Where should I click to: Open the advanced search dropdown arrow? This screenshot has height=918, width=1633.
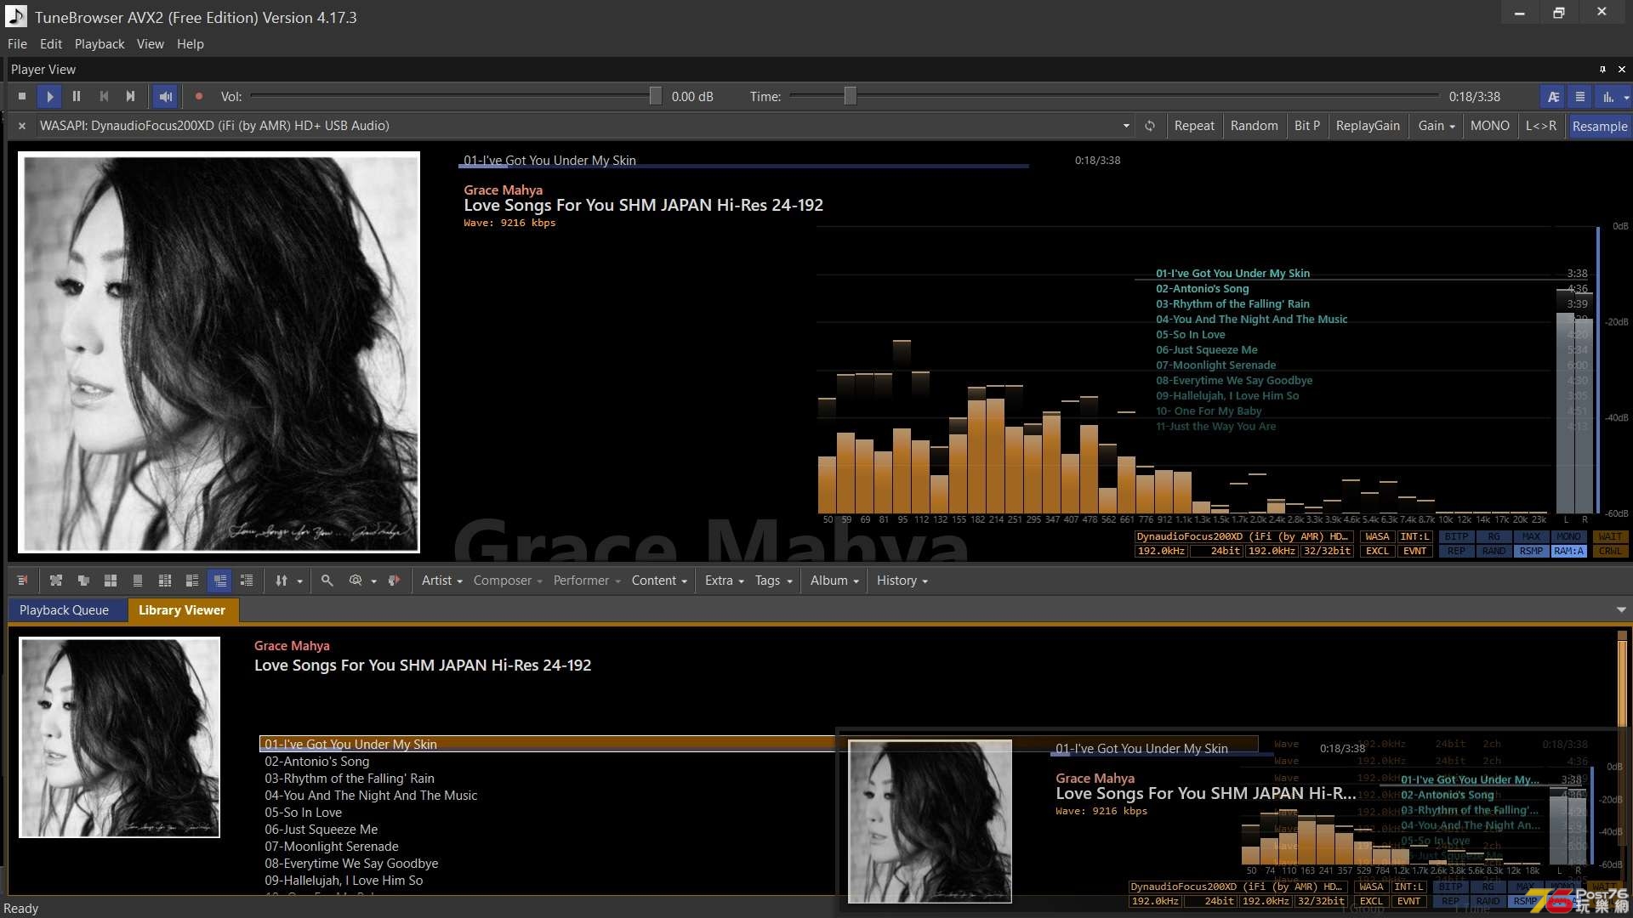(x=373, y=581)
